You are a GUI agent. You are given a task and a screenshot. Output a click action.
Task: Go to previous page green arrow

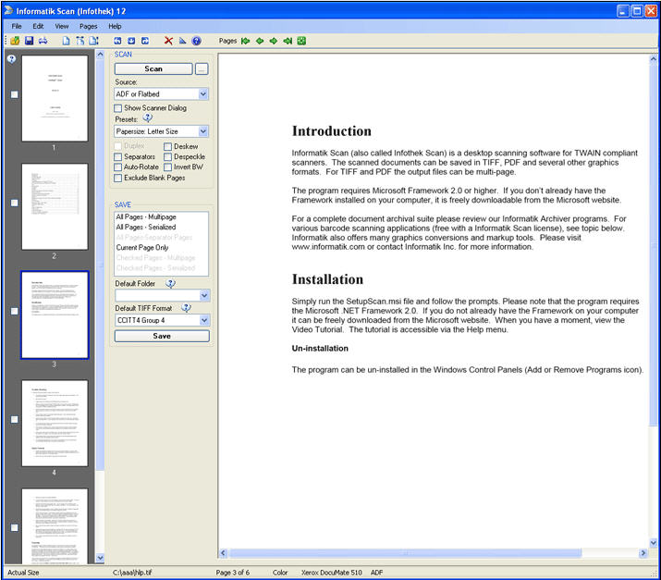pos(260,41)
